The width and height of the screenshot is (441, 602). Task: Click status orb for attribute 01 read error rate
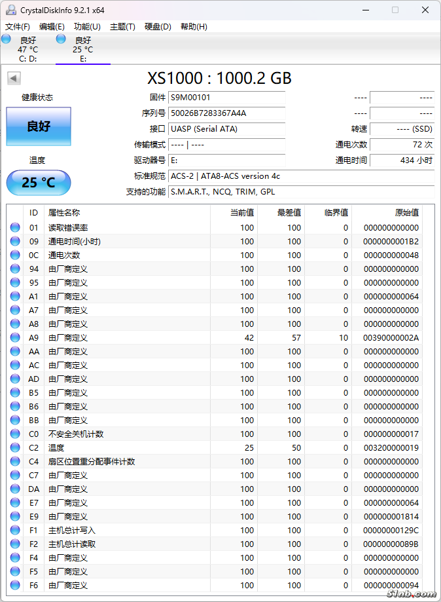pyautogui.click(x=15, y=227)
